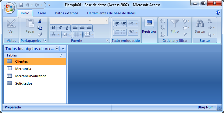
Task: Open the Registros records button
Action: click(x=149, y=27)
